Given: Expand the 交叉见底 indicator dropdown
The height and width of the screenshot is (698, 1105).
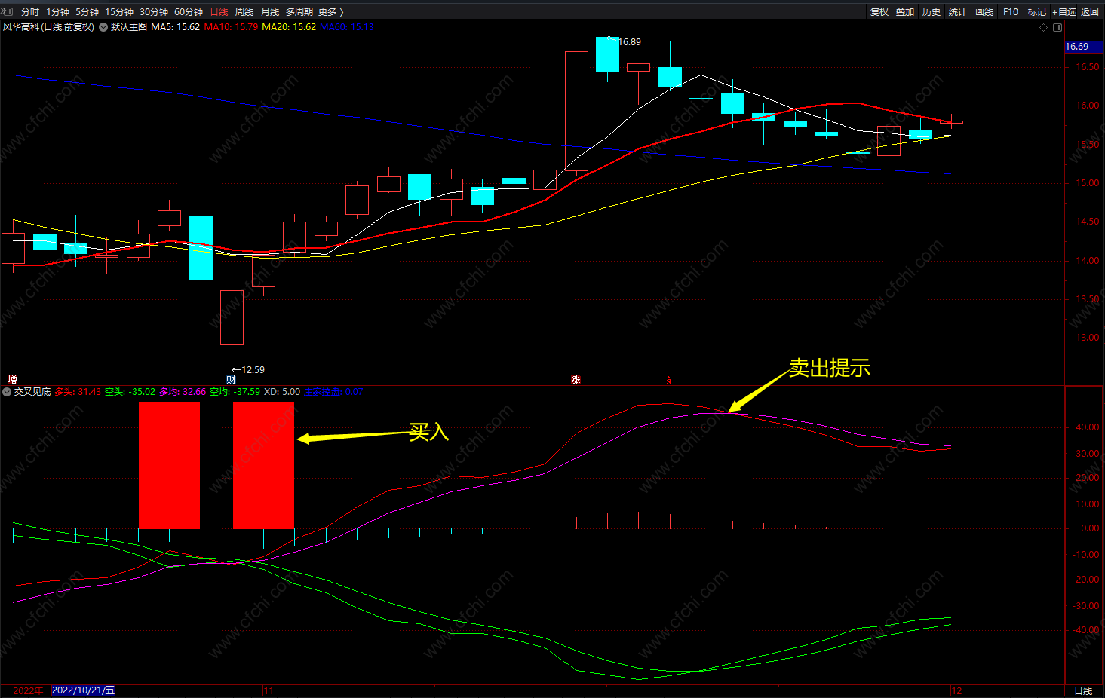Looking at the screenshot, I should click(x=7, y=392).
